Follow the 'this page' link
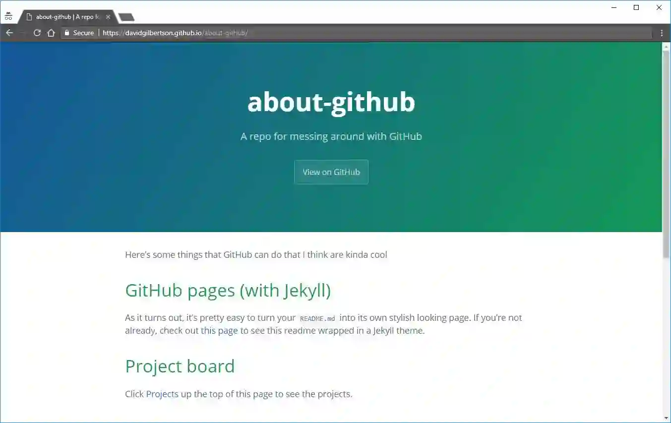 tap(219, 331)
